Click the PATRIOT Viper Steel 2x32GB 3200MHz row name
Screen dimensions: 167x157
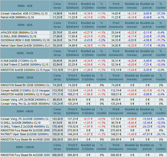[x=25, y=134]
